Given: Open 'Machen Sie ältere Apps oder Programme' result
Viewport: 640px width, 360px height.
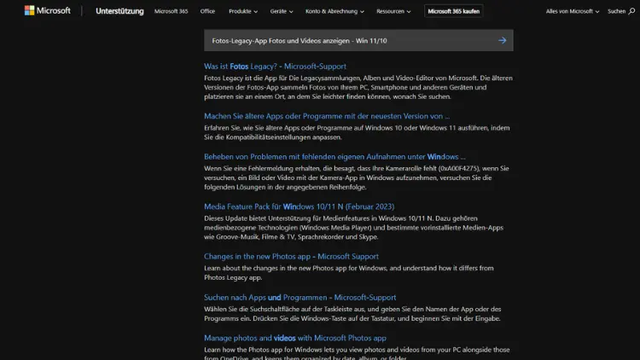Looking at the screenshot, I should coord(326,116).
